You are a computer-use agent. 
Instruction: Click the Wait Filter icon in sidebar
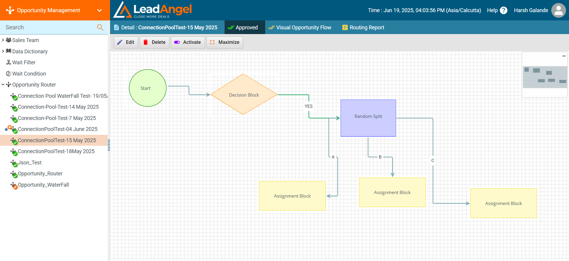(x=9, y=63)
